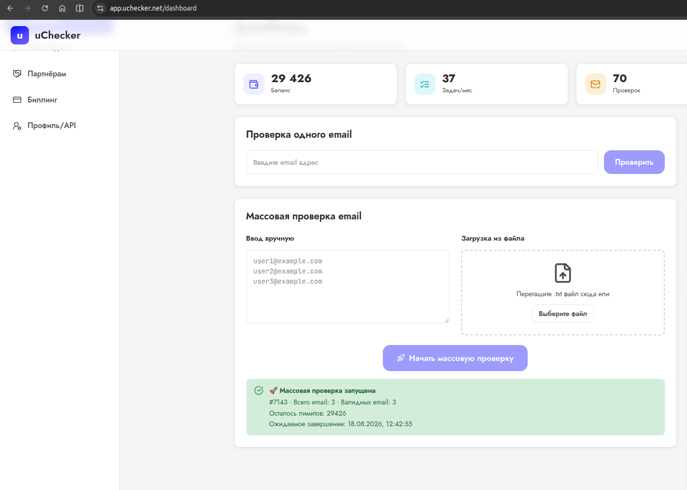The image size is (687, 490).
Task: Click the 70 checks value
Action: 620,78
